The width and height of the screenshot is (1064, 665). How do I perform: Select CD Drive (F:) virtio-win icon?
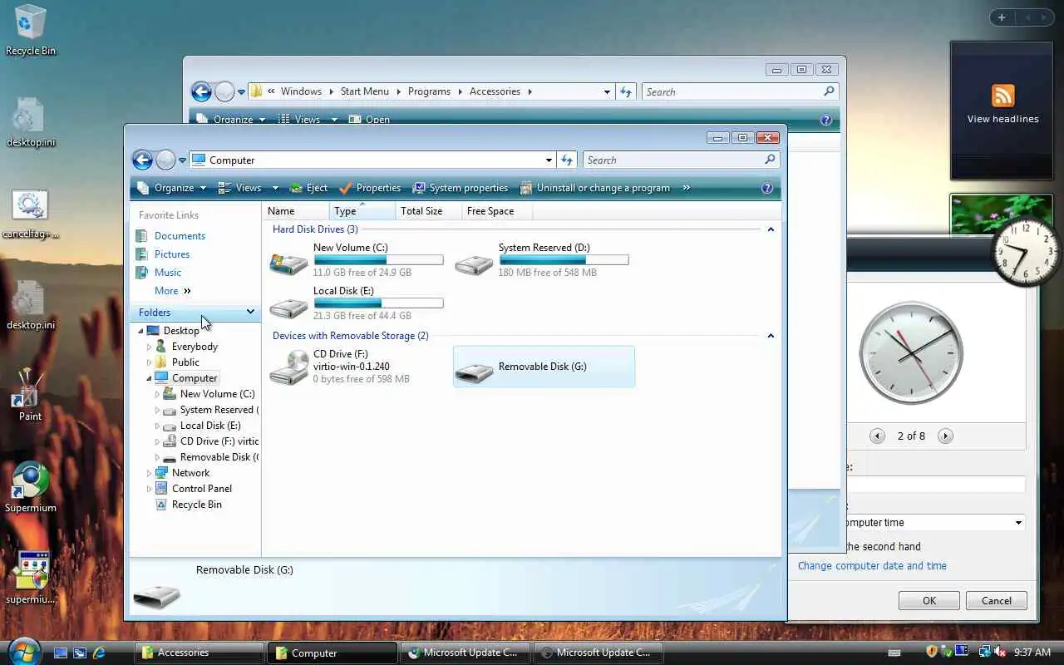(288, 367)
